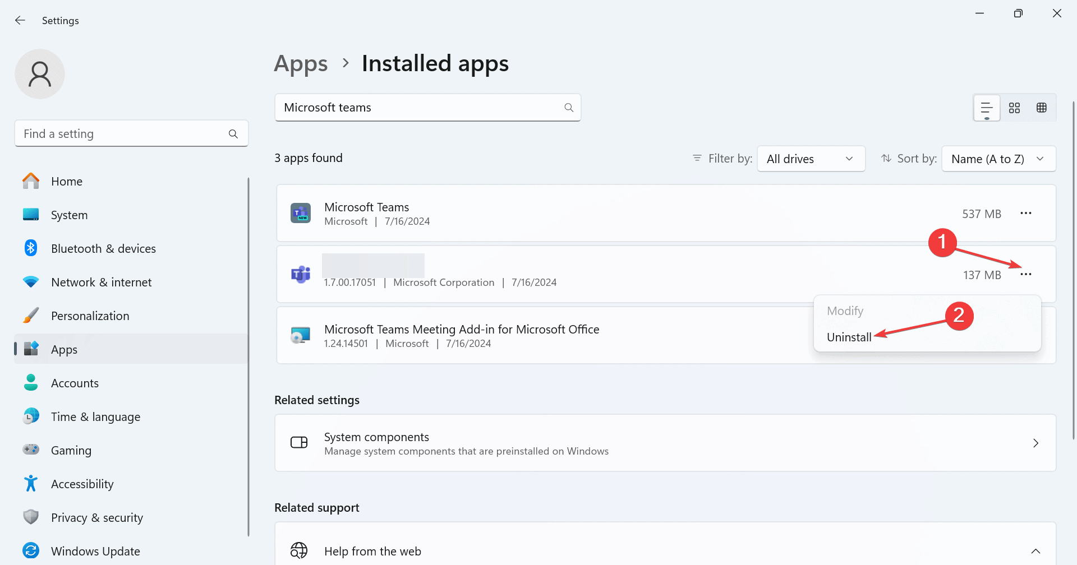Viewport: 1077px width, 565px height.
Task: Open Bluetooth & devices settings
Action: pos(132,248)
